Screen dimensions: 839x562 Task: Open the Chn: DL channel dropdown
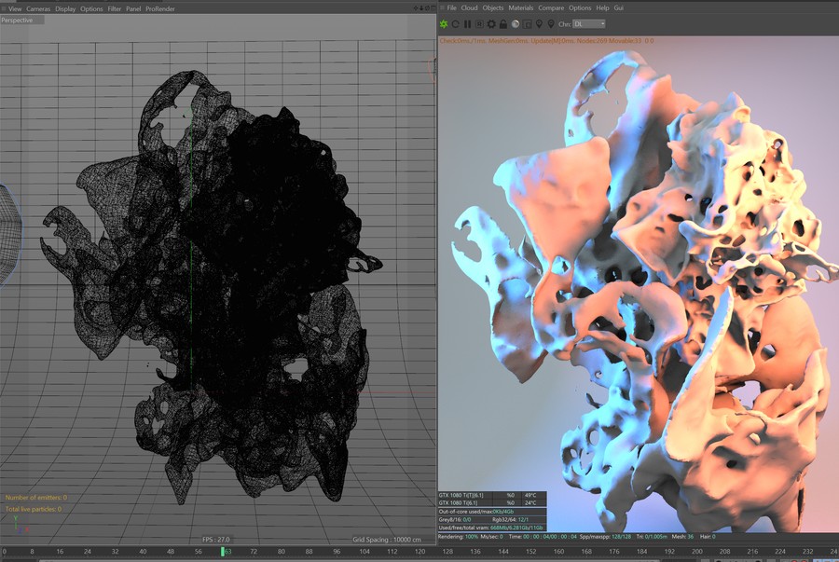(x=588, y=24)
